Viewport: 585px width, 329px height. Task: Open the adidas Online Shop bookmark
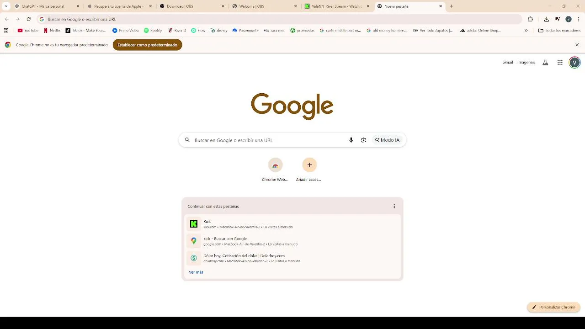pyautogui.click(x=480, y=31)
